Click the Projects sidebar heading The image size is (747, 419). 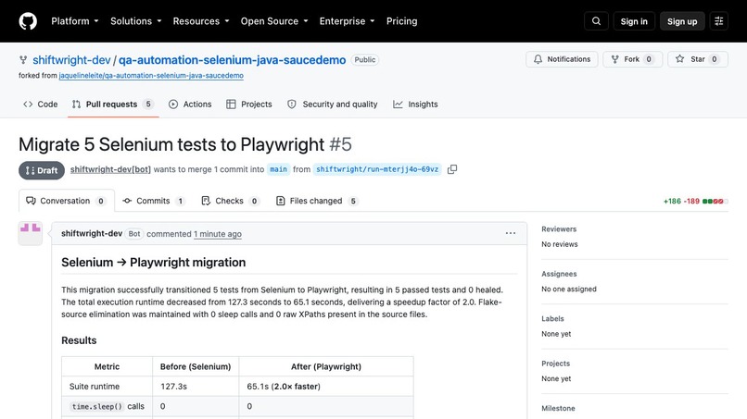click(x=555, y=364)
